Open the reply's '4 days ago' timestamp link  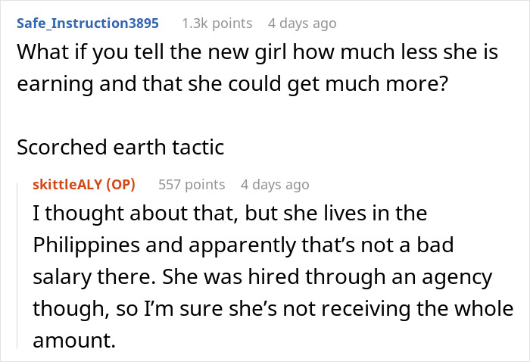click(274, 184)
